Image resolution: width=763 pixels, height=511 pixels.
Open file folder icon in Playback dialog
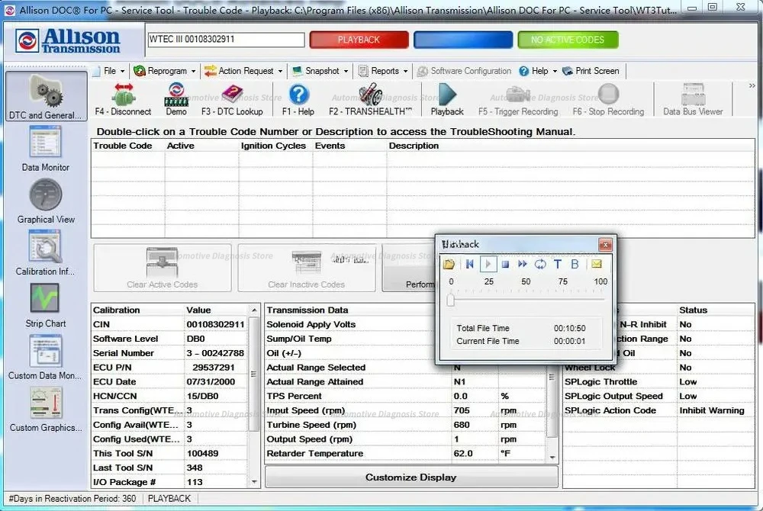tap(449, 264)
